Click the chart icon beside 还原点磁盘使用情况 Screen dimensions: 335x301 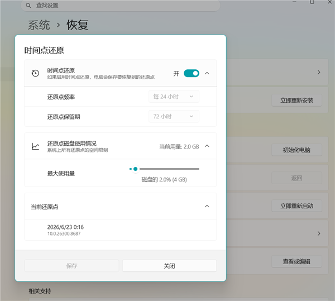point(36,146)
